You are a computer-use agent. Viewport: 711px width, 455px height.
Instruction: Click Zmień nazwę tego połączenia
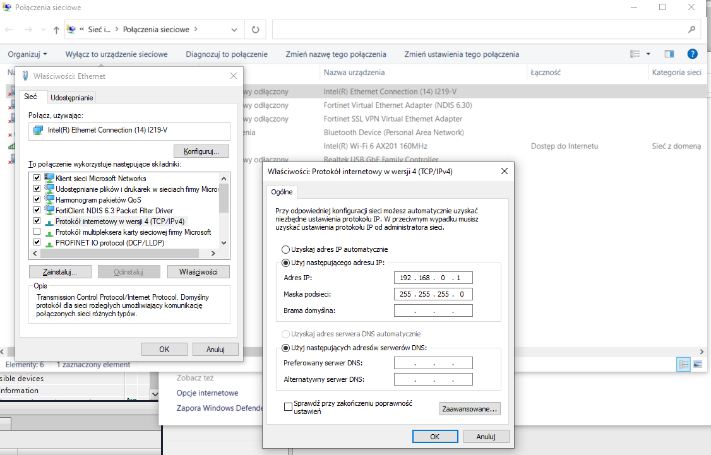point(336,54)
